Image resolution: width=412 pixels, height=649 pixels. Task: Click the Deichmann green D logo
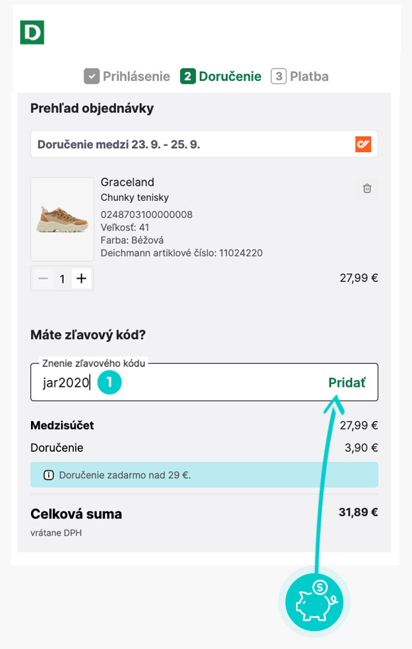[32, 32]
